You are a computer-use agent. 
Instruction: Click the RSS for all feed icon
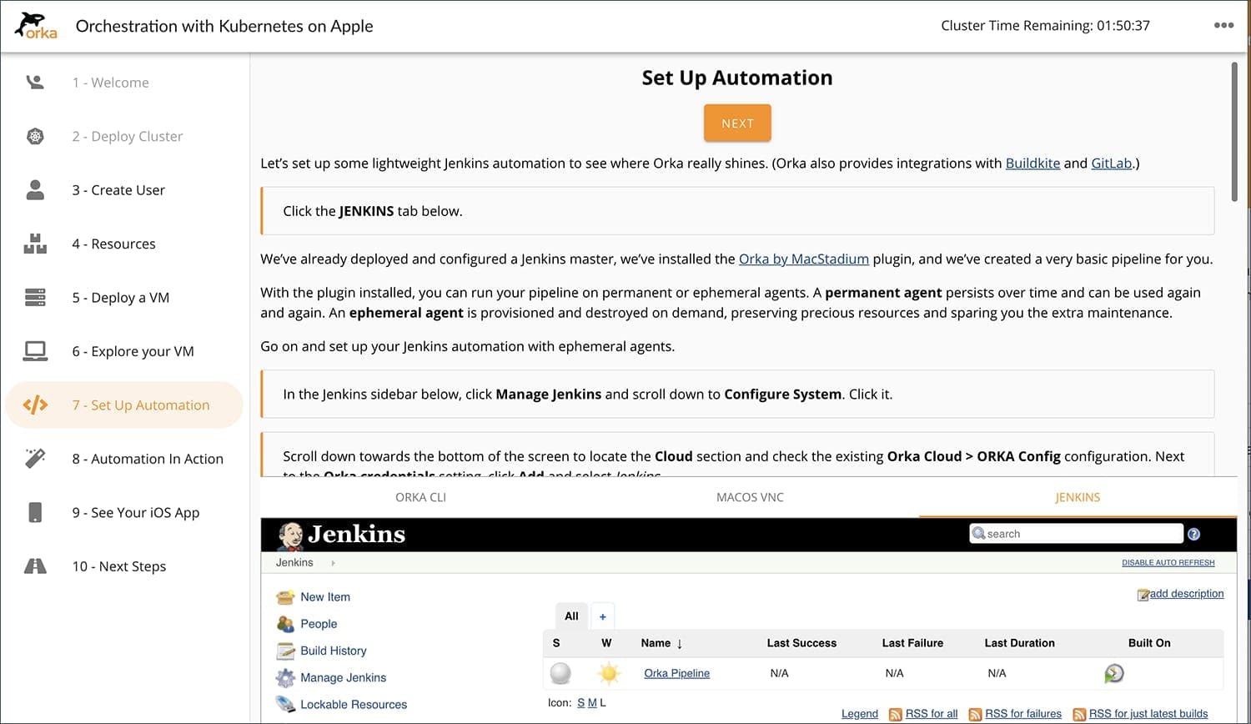pyautogui.click(x=895, y=715)
